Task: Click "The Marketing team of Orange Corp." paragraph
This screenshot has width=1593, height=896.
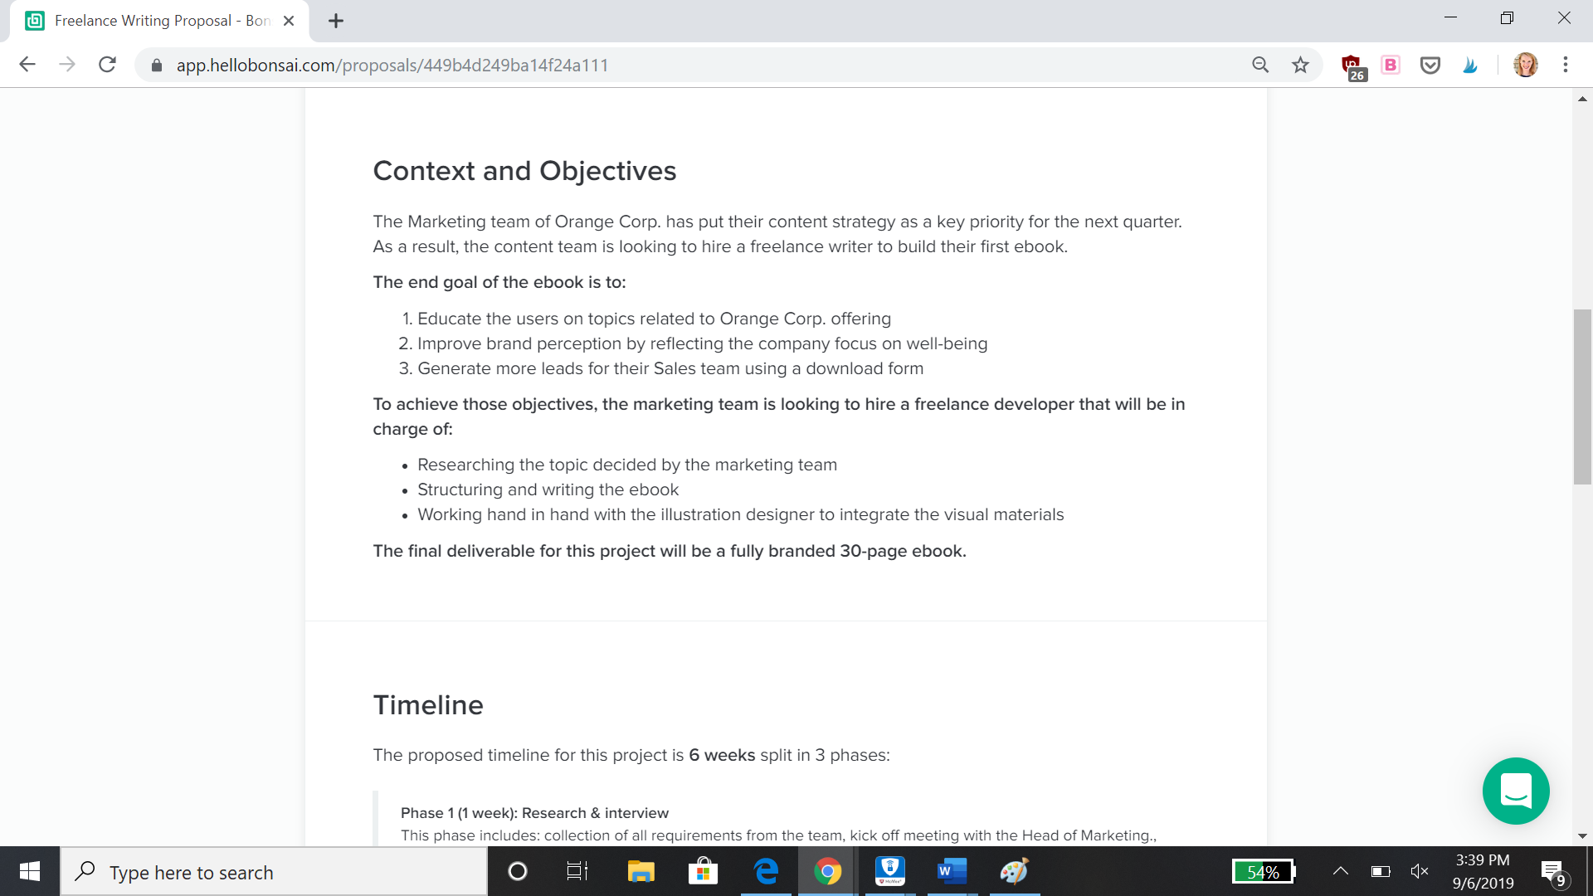Action: [x=777, y=234]
